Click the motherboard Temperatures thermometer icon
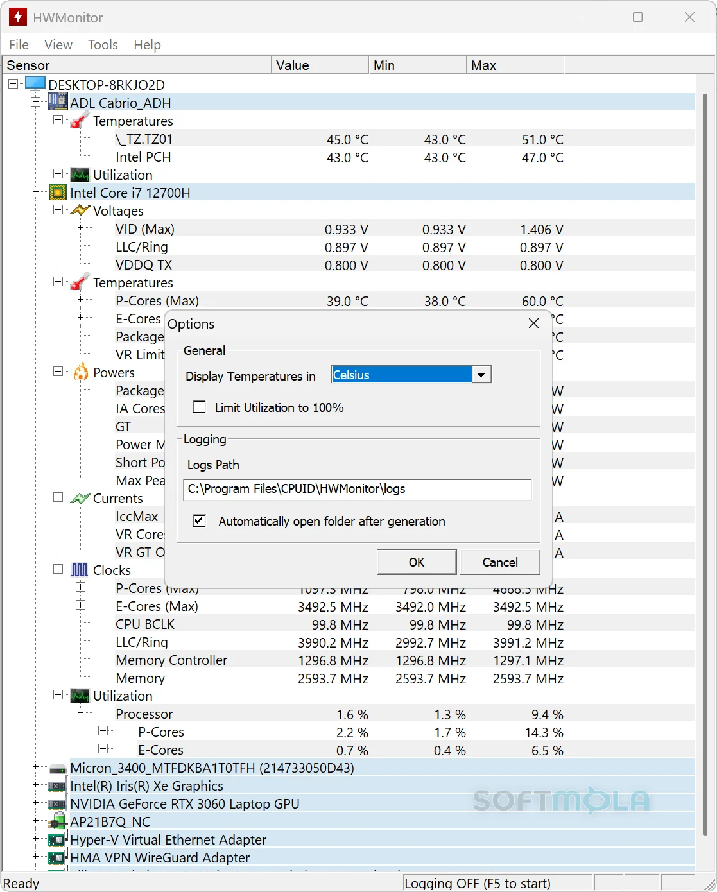717x892 pixels. [x=80, y=121]
